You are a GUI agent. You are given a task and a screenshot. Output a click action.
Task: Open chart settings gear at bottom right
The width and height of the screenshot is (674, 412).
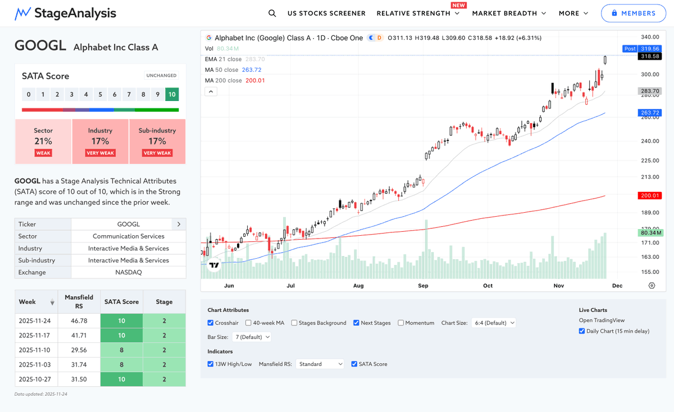point(652,285)
